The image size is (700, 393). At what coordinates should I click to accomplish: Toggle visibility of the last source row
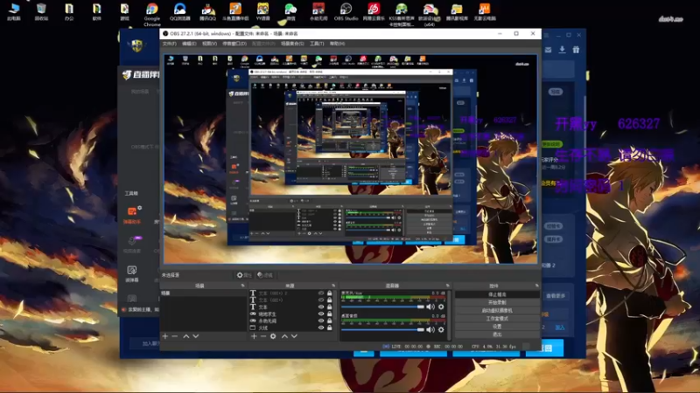[321, 327]
